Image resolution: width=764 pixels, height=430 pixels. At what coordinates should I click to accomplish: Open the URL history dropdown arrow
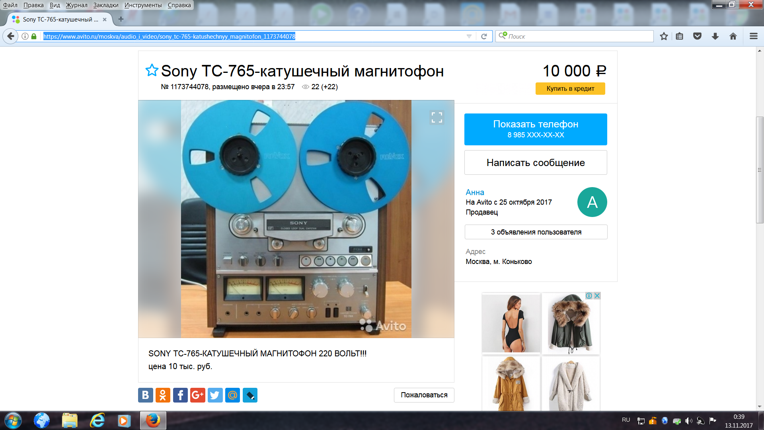click(469, 36)
